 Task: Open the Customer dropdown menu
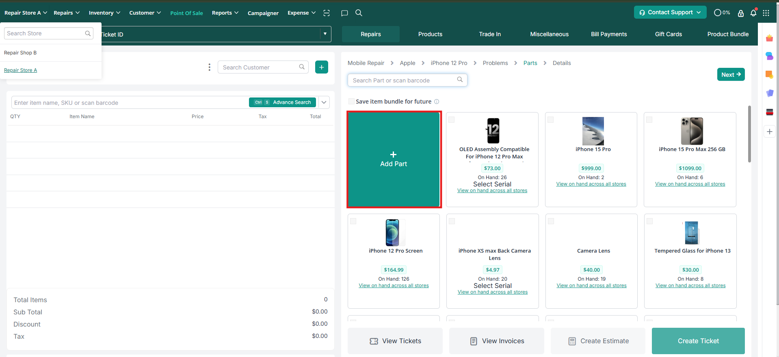pos(145,13)
